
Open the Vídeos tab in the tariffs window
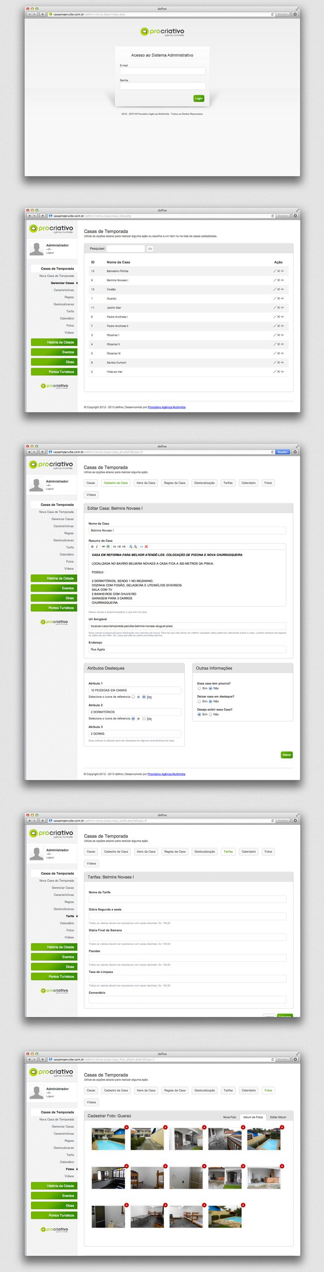pyautogui.click(x=91, y=863)
